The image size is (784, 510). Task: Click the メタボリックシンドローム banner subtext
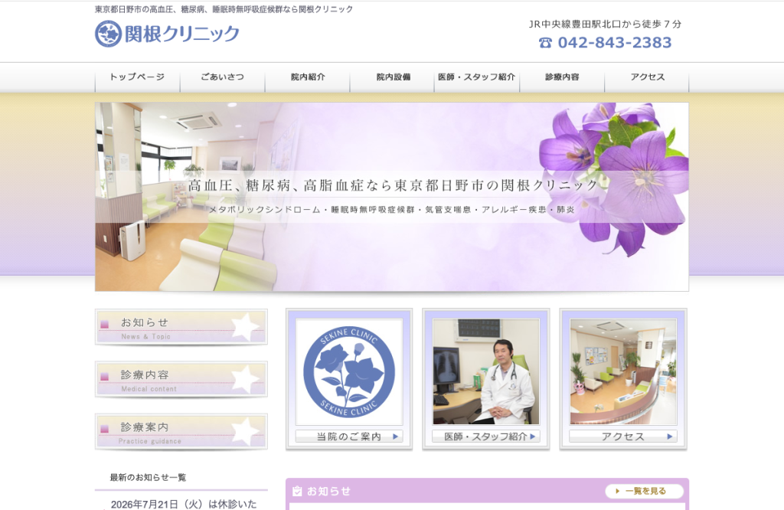click(x=391, y=210)
